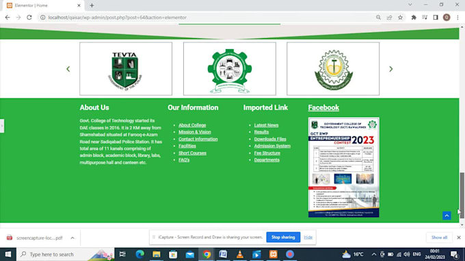This screenshot has height=261, width=465.
Task: Reload the Elementor page
Action: [29, 18]
